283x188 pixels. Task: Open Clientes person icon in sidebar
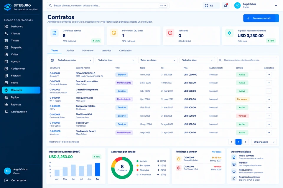tap(6, 33)
